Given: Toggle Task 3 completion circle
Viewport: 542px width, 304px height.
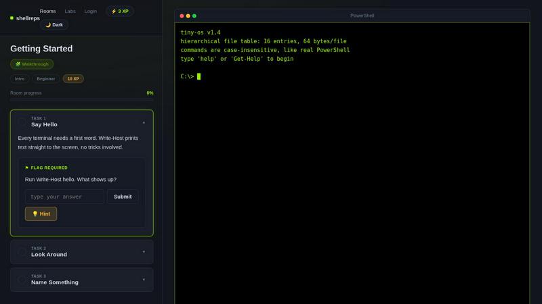Looking at the screenshot, I should (22, 280).
